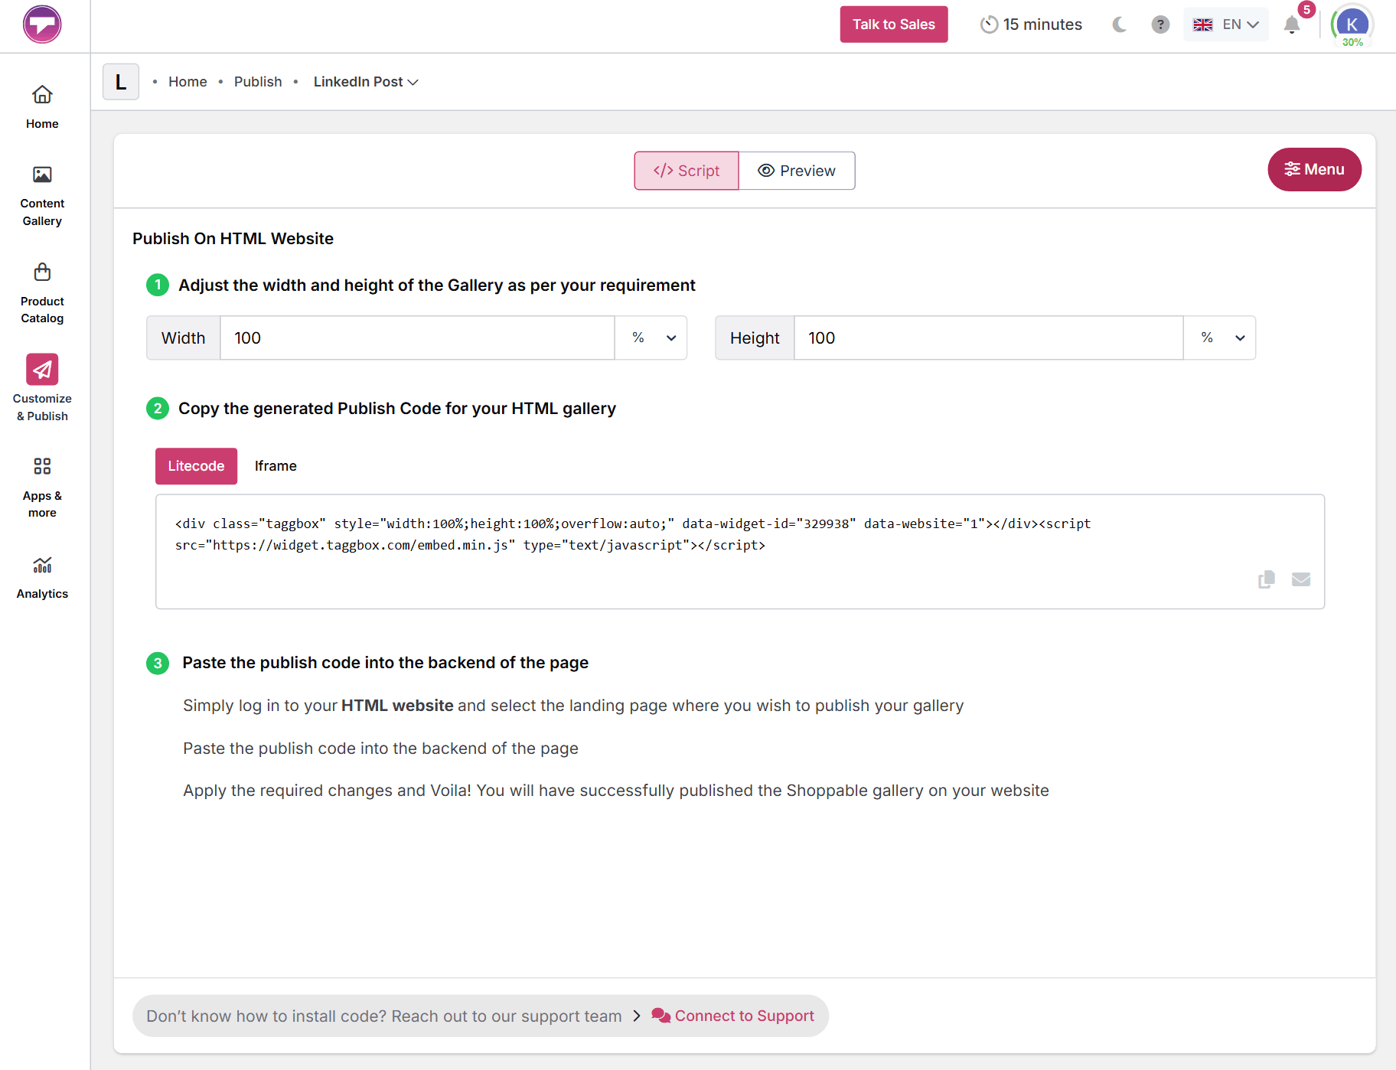1396x1070 pixels.
Task: Open Analytics section
Action: [x=42, y=578]
